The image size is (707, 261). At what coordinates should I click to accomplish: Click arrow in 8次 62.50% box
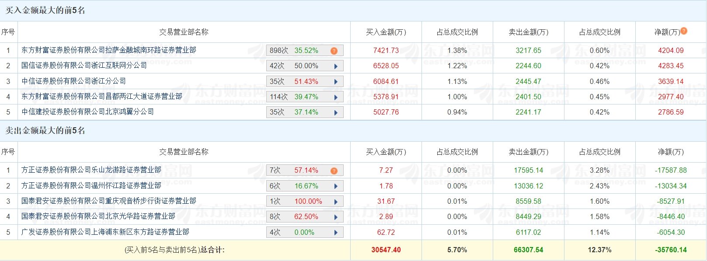click(336, 217)
